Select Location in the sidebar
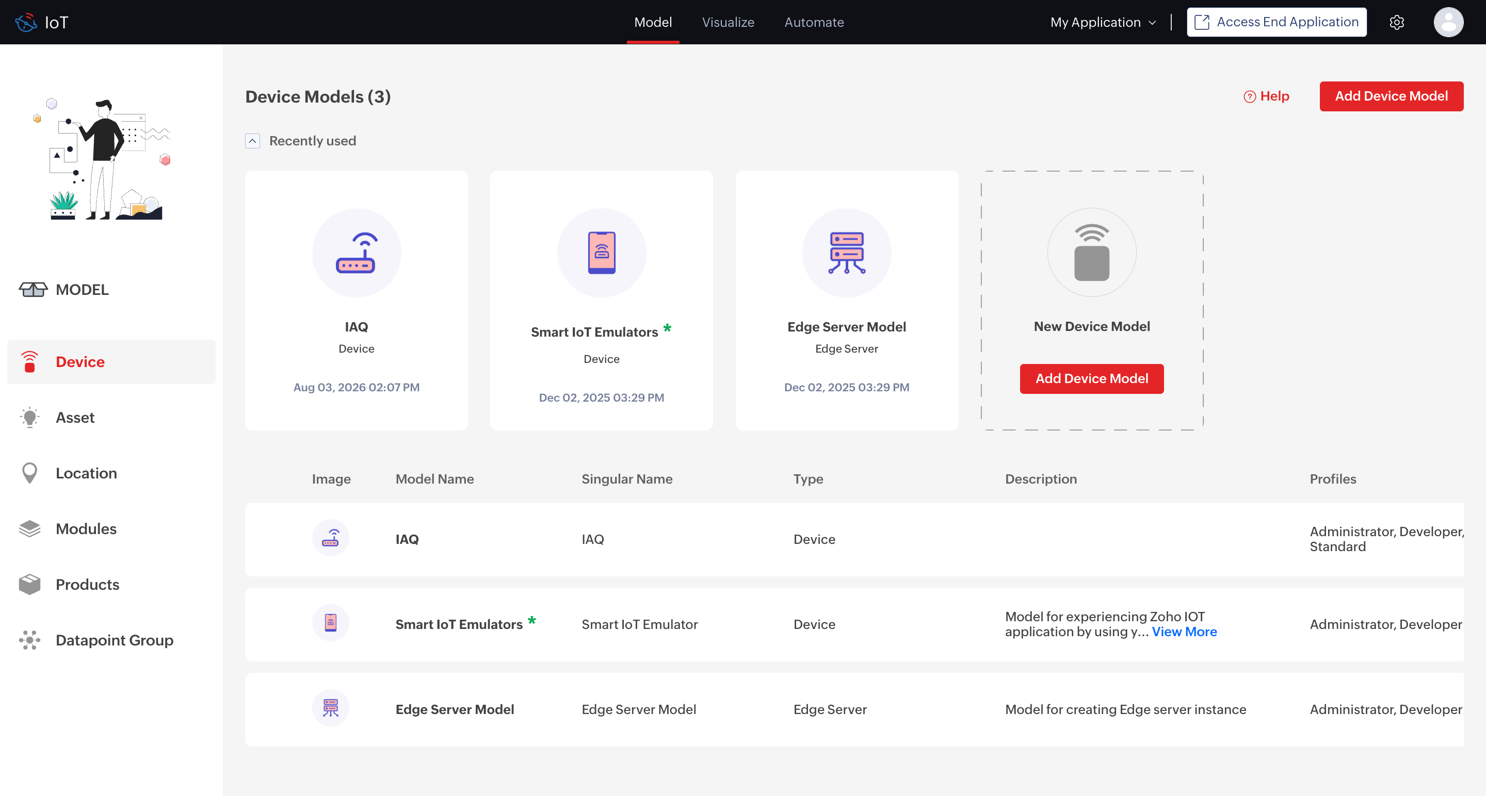 (111, 473)
